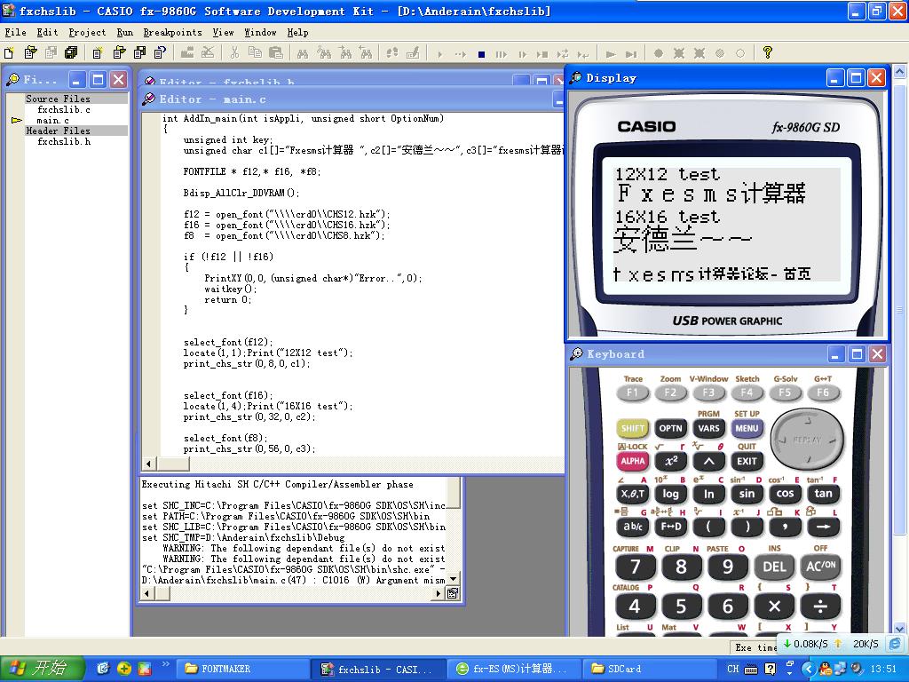Click the F3 V-Window emulator key
The height and width of the screenshot is (682, 909).
click(708, 393)
